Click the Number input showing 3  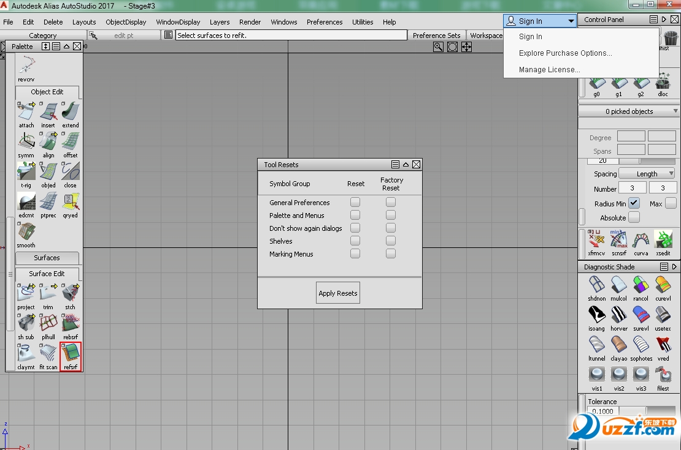633,187
